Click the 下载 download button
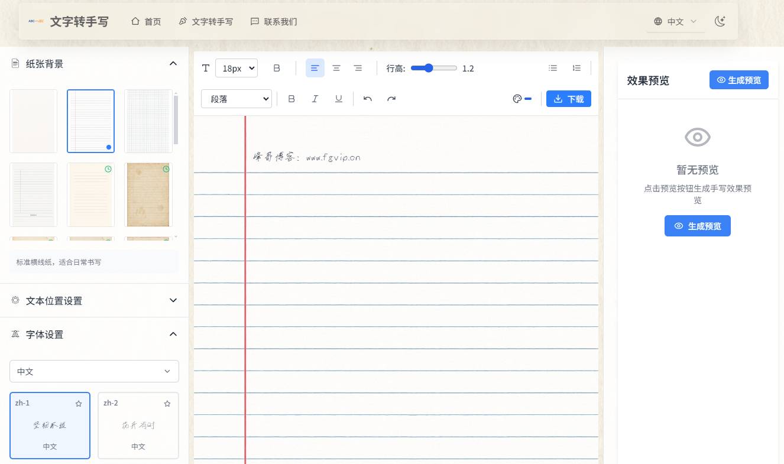 [x=568, y=99]
